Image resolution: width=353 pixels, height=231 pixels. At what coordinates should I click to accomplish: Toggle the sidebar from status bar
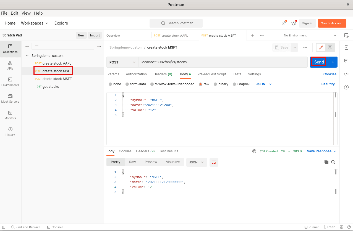coord(4,227)
